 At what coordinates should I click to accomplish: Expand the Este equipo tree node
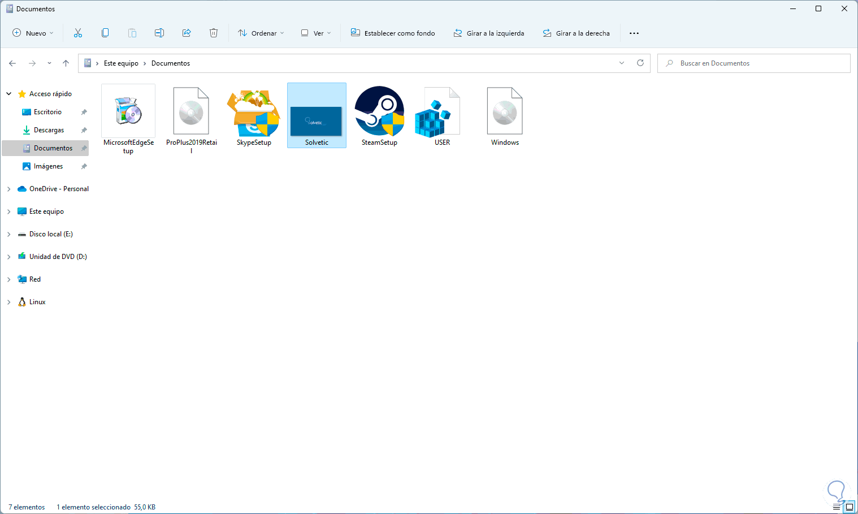[x=9, y=211]
